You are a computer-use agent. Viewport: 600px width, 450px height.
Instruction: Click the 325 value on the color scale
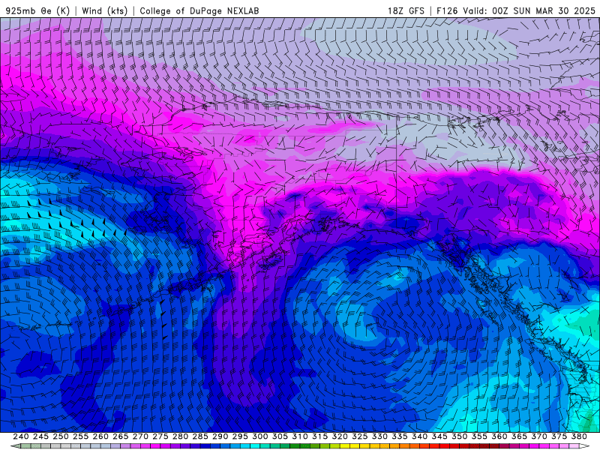pyautogui.click(x=360, y=436)
